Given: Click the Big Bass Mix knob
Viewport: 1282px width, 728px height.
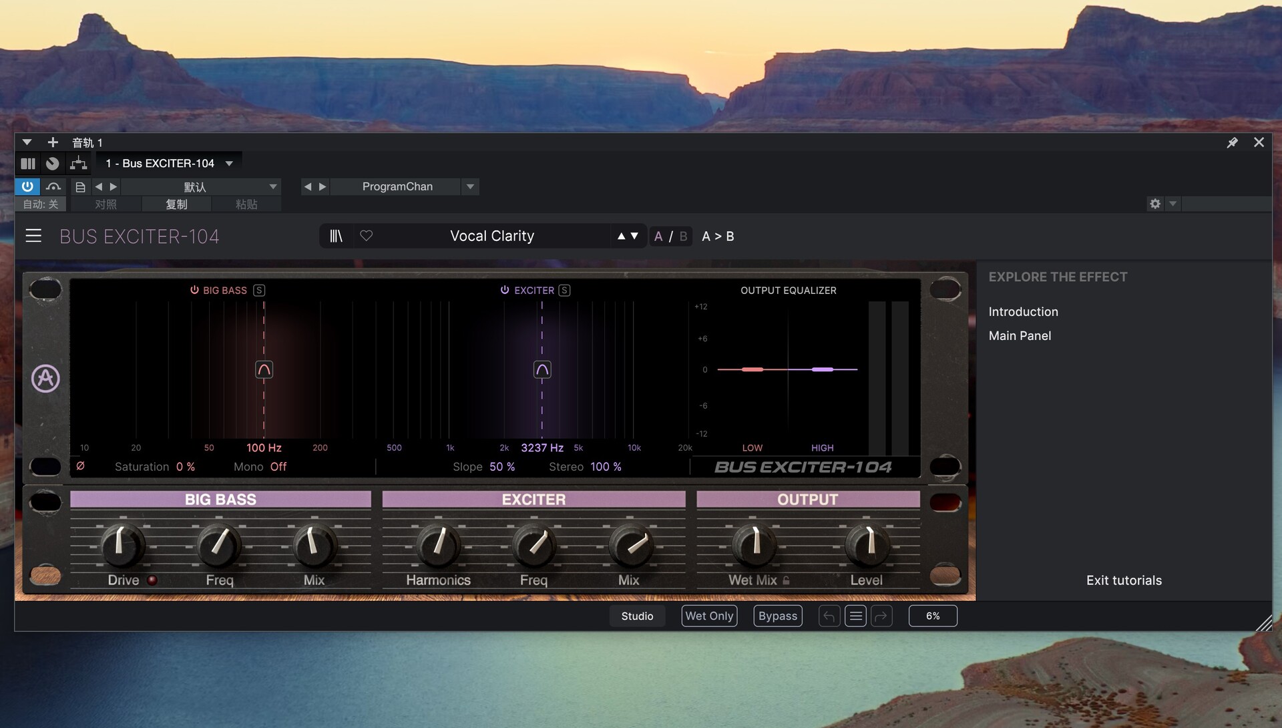Looking at the screenshot, I should [x=314, y=545].
